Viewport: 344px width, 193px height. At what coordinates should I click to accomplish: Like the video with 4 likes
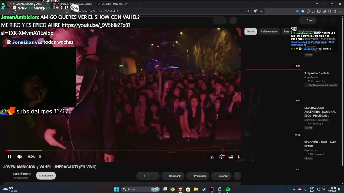click(x=142, y=176)
